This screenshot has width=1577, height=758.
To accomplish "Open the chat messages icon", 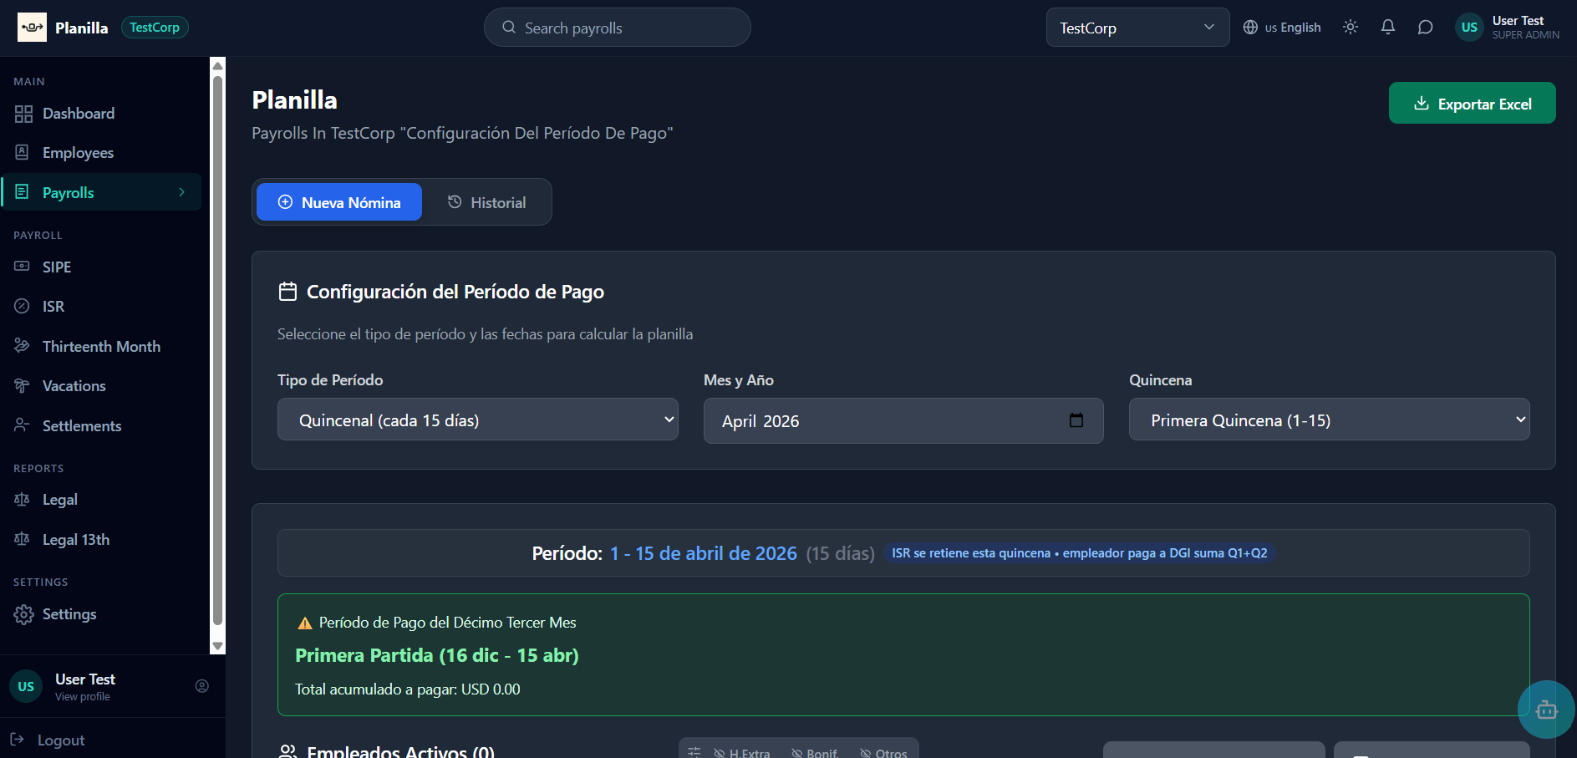I will pos(1425,28).
